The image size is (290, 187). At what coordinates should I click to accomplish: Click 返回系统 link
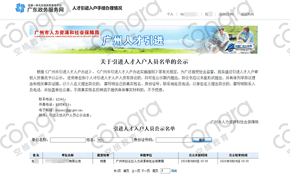pos(247,14)
